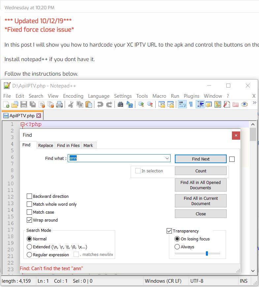The height and width of the screenshot is (287, 259).
Task: Click the Open file toolbar icon
Action: coord(15,104)
